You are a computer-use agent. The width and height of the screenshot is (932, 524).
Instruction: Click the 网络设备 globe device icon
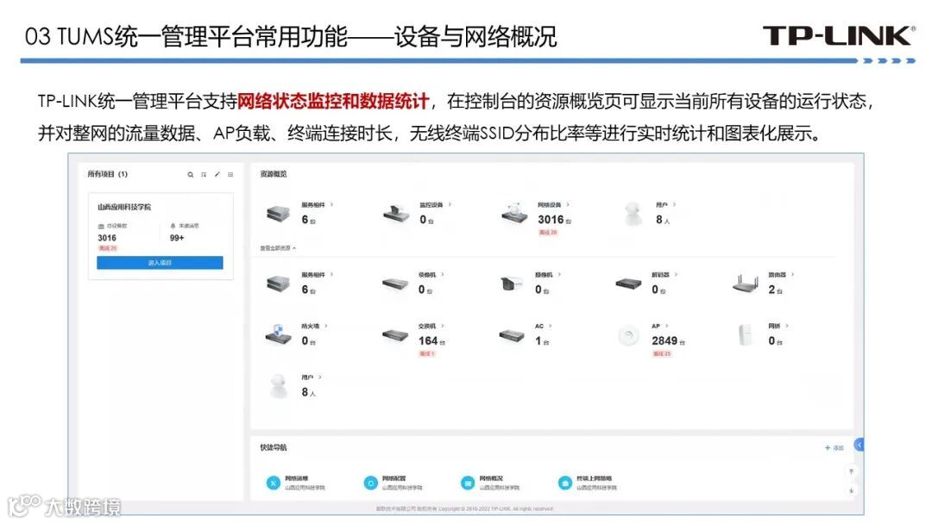coord(514,213)
